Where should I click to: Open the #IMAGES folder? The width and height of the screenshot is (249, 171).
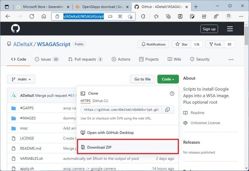click(28, 118)
